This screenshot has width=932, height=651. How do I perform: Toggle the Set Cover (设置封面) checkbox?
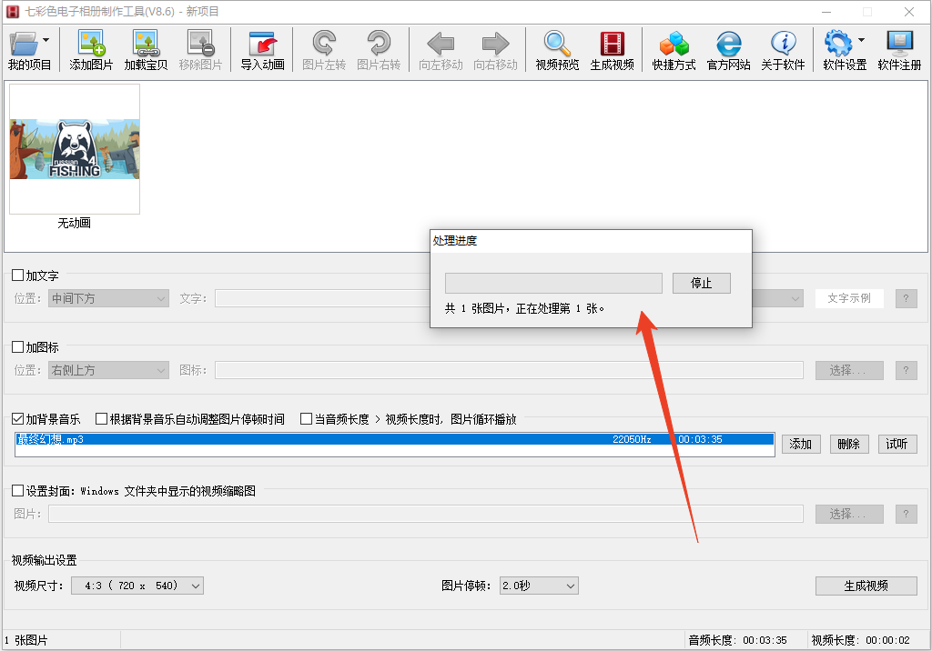(18, 491)
